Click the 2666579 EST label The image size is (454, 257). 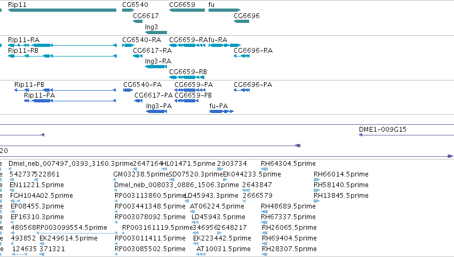pyautogui.click(x=257, y=196)
